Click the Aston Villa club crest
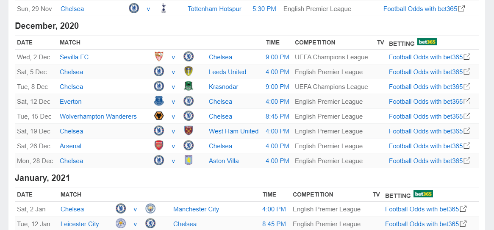 tap(189, 161)
